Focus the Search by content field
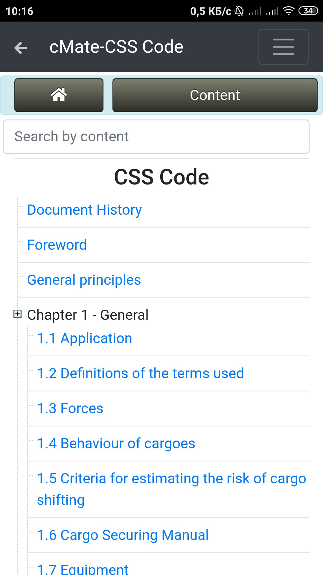 pos(156,137)
